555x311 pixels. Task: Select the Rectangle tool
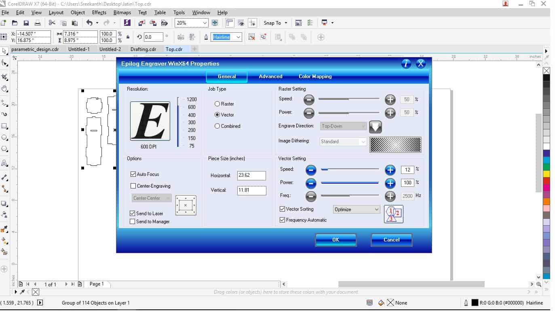point(4,126)
